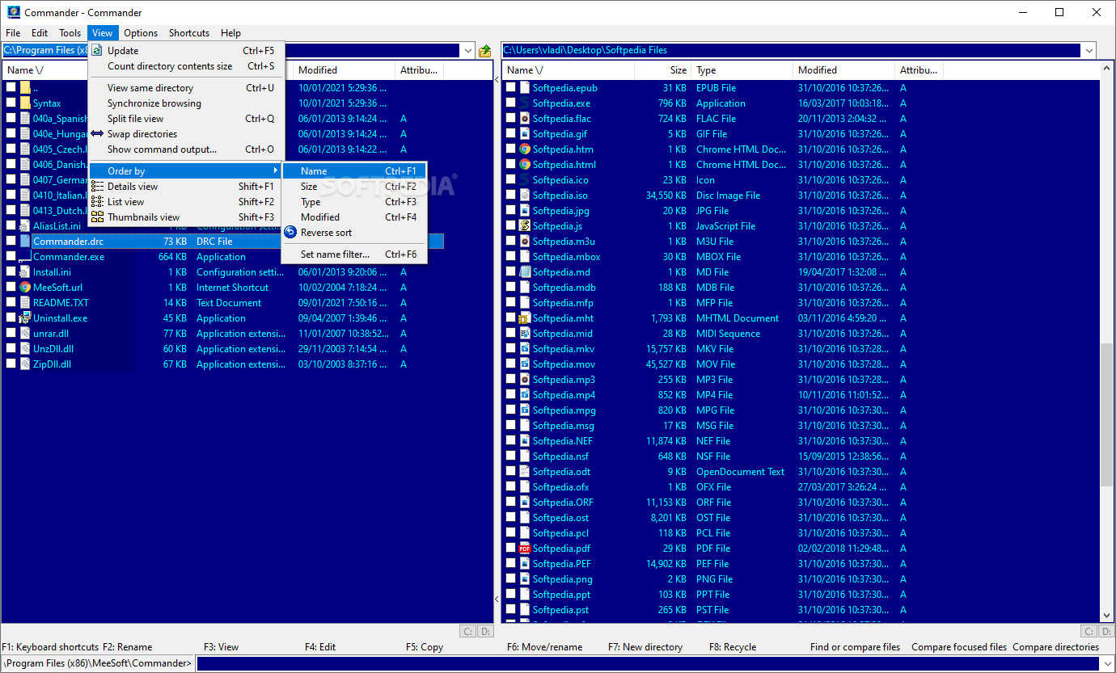Click the lower panel splitter collapse arrow
This screenshot has width=1116, height=673.
pos(497,599)
